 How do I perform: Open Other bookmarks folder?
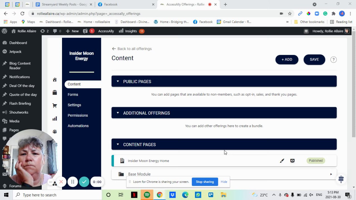point(309,22)
